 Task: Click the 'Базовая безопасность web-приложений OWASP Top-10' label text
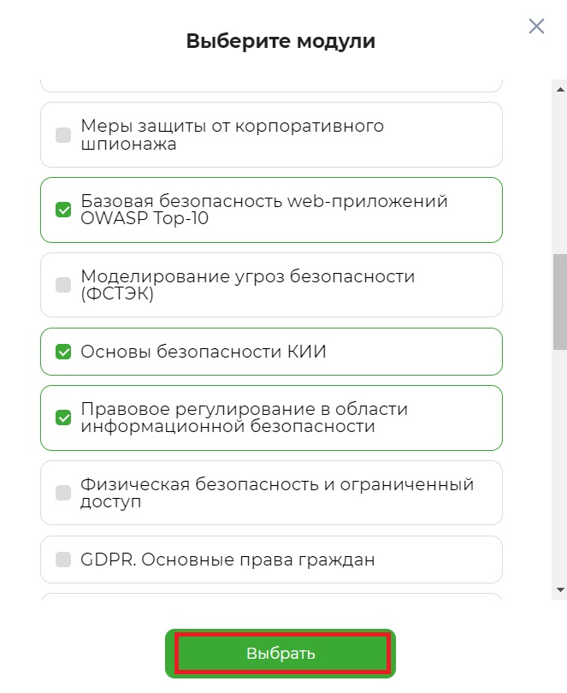[x=264, y=210]
